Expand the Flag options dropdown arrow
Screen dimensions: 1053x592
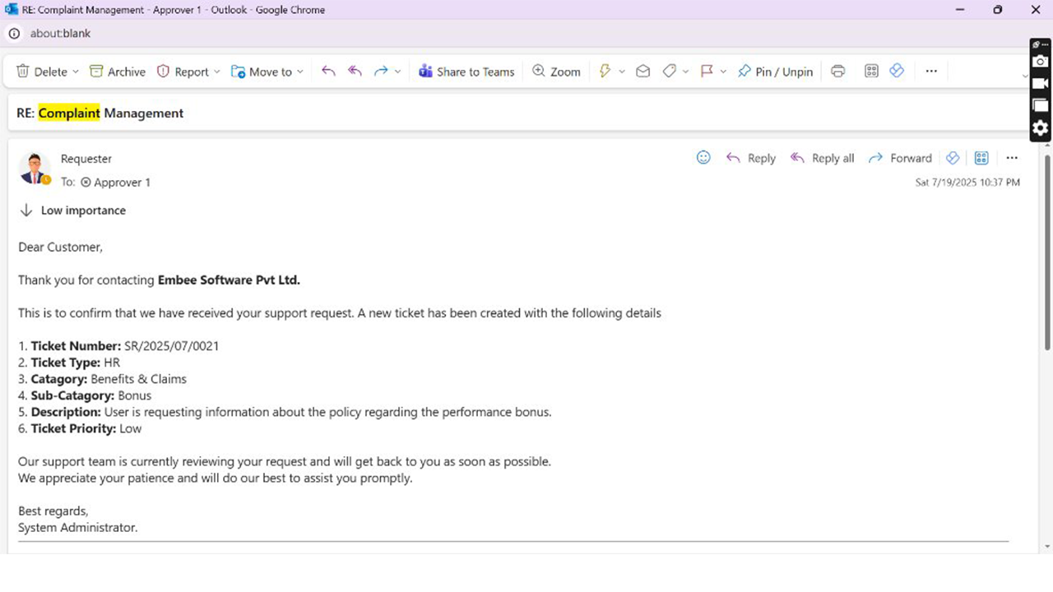tap(723, 72)
